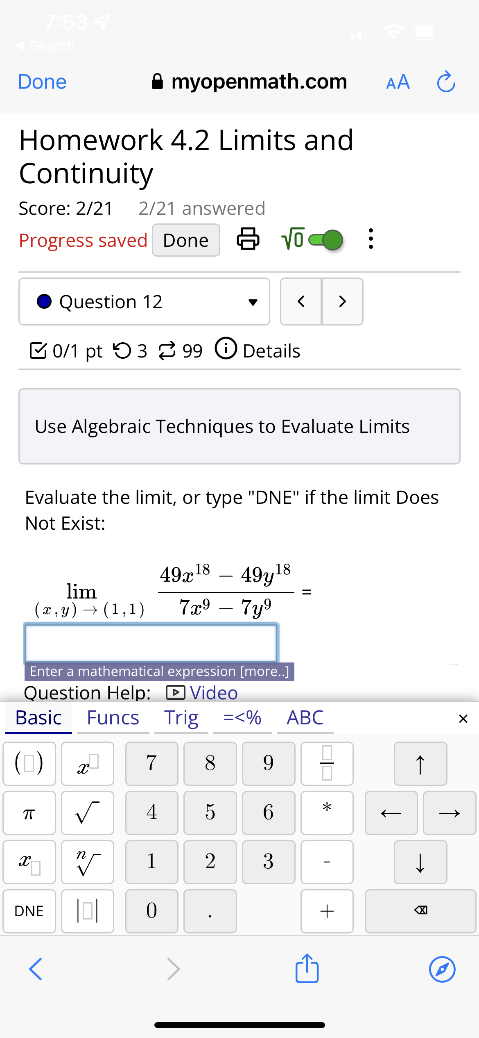Insert pi using the π key
The image size is (479, 1038).
(x=29, y=812)
